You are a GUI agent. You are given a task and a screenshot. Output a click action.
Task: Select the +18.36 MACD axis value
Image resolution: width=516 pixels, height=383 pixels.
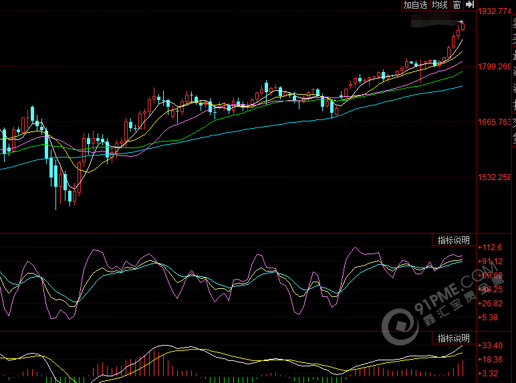[x=490, y=360]
